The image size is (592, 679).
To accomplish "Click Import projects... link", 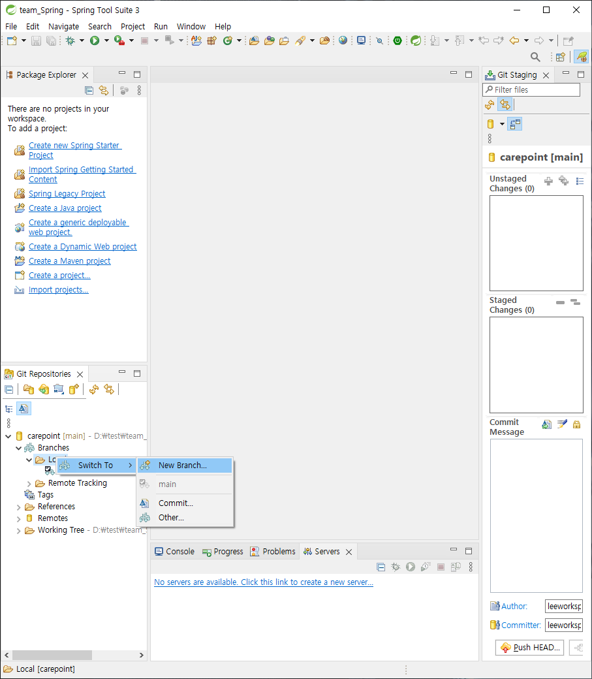I will pyautogui.click(x=59, y=290).
